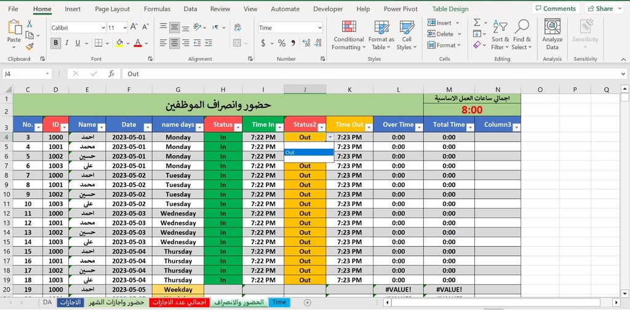The image size is (630, 310).
Task: Click the Cut scissors icon
Action: coord(30,24)
